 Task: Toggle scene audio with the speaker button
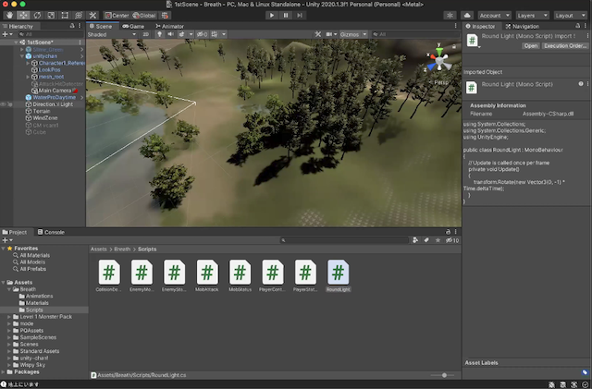click(169, 34)
